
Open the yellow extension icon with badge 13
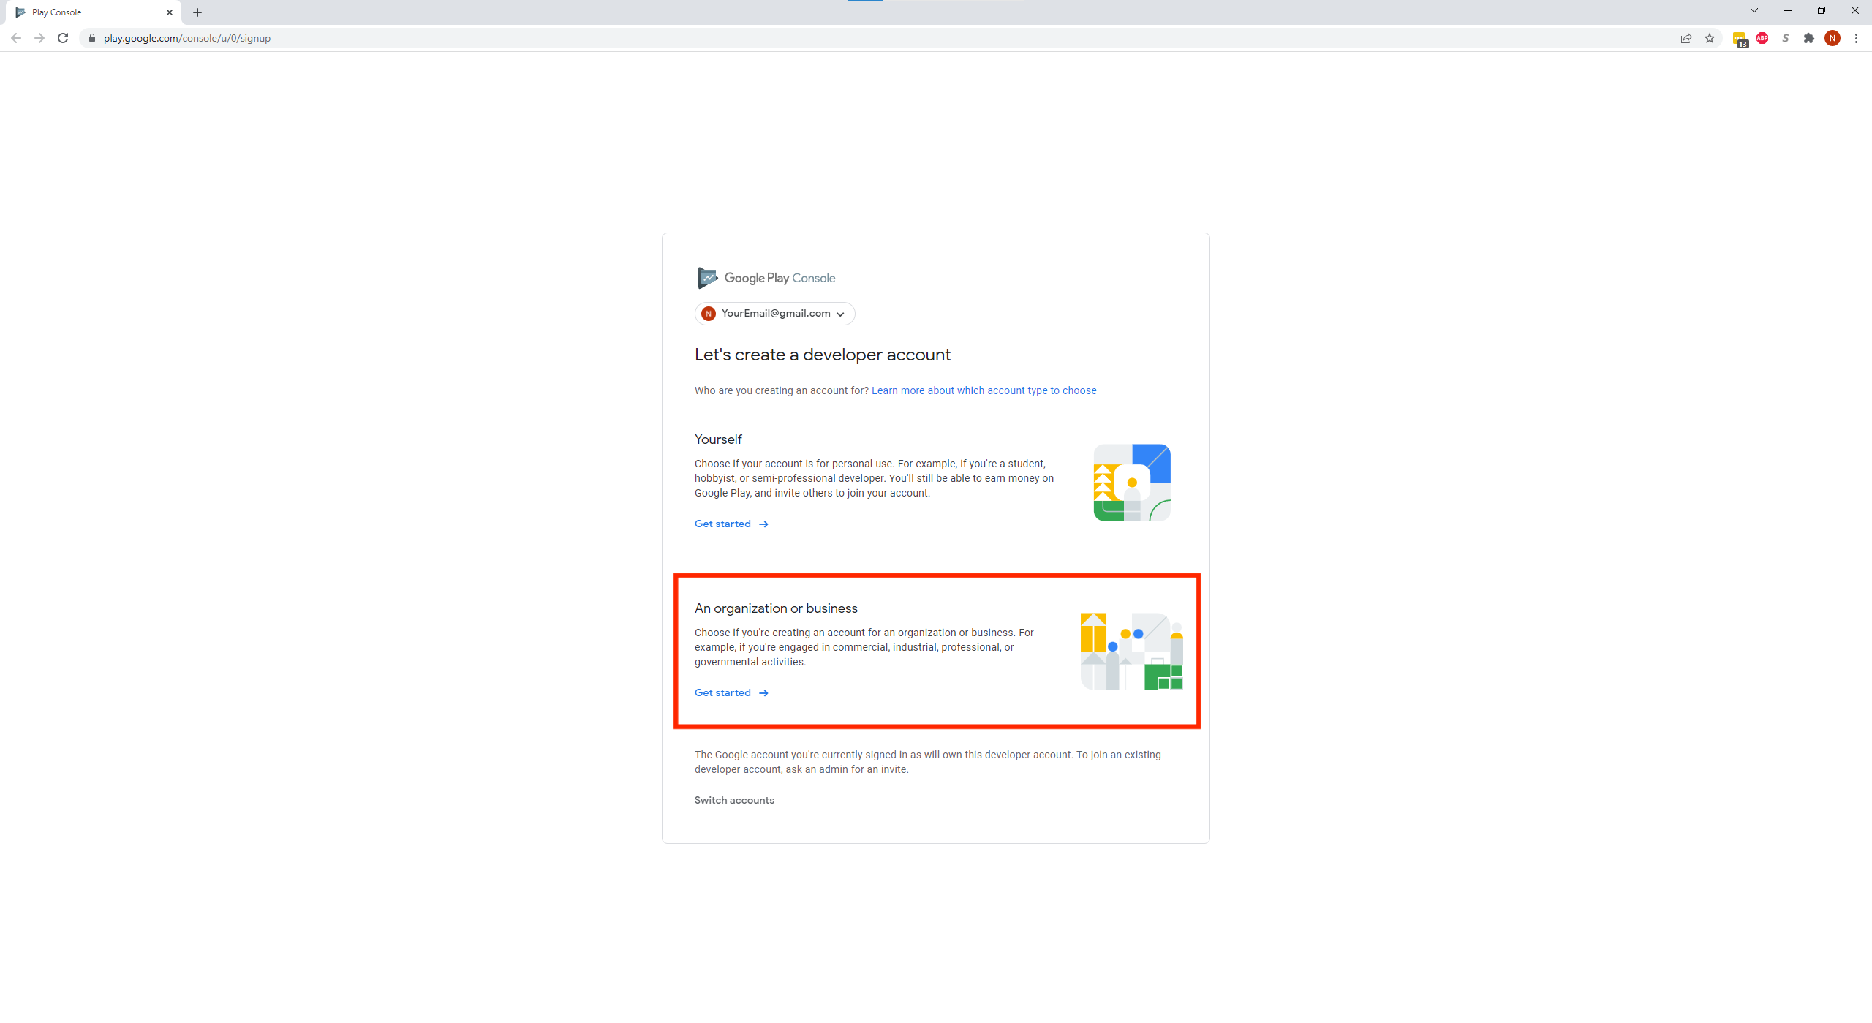(x=1740, y=39)
